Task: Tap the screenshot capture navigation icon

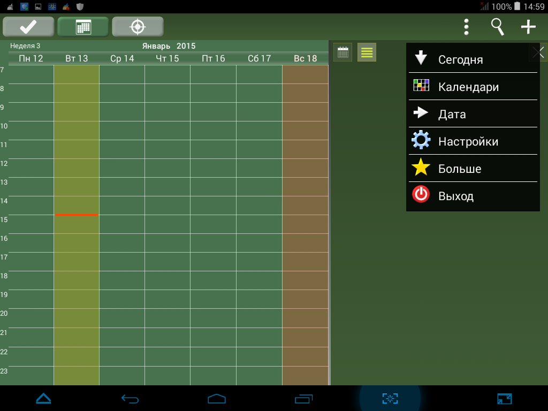Action: coord(390,398)
